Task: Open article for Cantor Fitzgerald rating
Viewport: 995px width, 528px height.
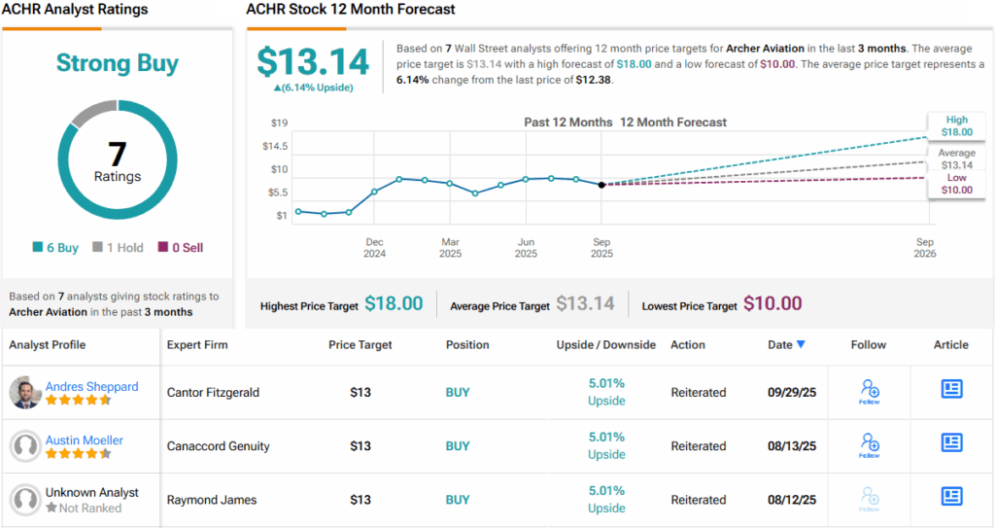Action: point(951,389)
